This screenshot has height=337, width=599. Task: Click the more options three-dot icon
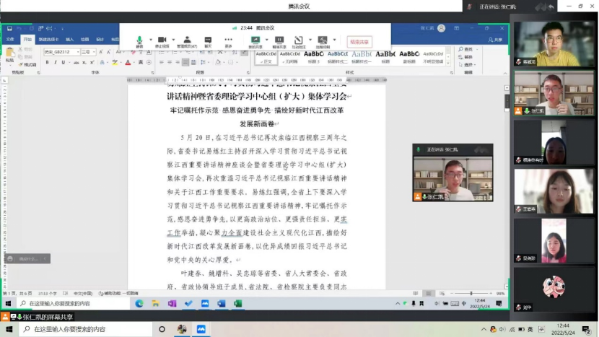click(x=228, y=40)
